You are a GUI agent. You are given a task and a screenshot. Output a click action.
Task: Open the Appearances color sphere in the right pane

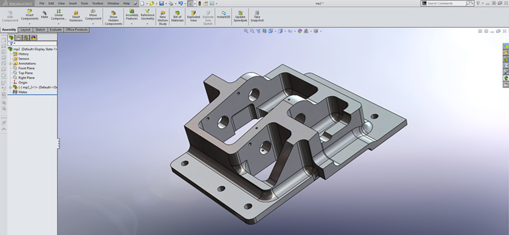coord(505,78)
